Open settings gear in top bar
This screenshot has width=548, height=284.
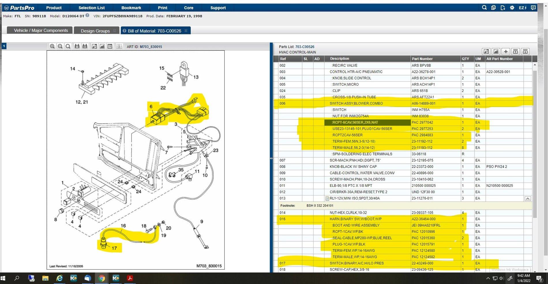coord(512,8)
